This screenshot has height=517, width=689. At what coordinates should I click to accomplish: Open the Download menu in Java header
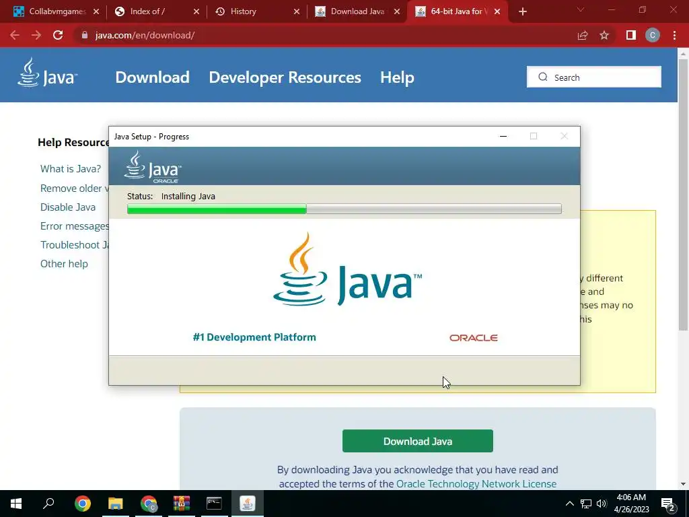153,77
